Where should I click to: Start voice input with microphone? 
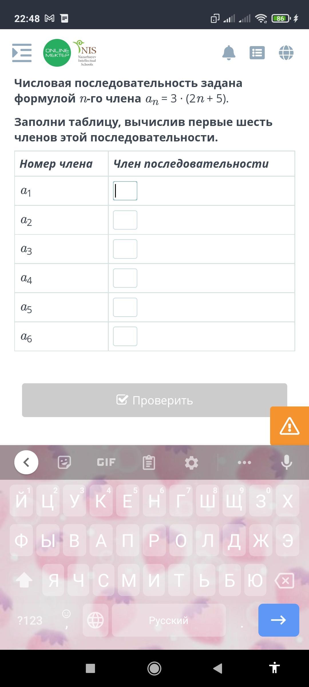click(286, 462)
